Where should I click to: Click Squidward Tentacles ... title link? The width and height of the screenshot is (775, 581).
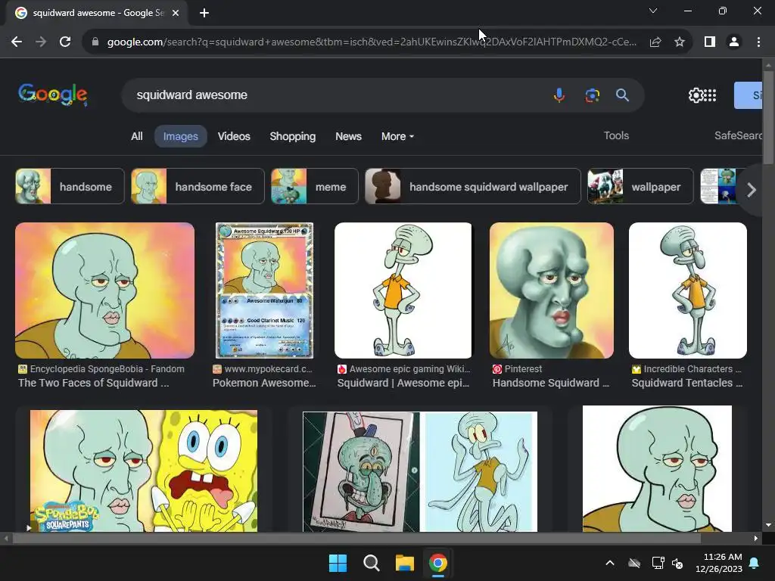687,383
